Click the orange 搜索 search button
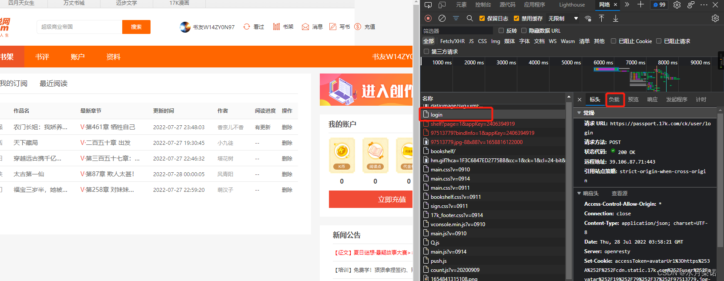The width and height of the screenshot is (724, 281). pos(136,27)
